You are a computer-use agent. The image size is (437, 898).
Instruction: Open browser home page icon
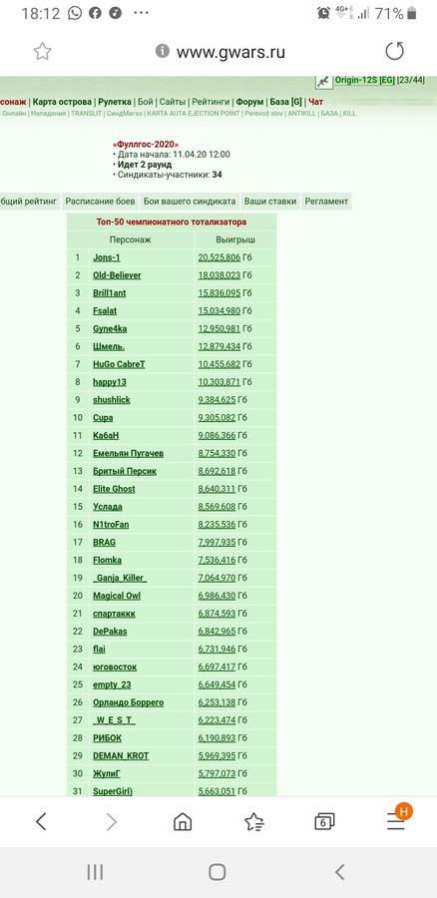(183, 822)
